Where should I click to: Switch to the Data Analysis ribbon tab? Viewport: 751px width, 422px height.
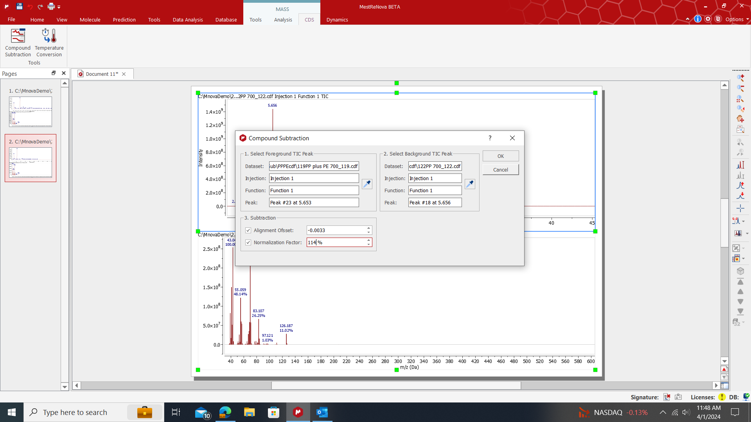(188, 20)
